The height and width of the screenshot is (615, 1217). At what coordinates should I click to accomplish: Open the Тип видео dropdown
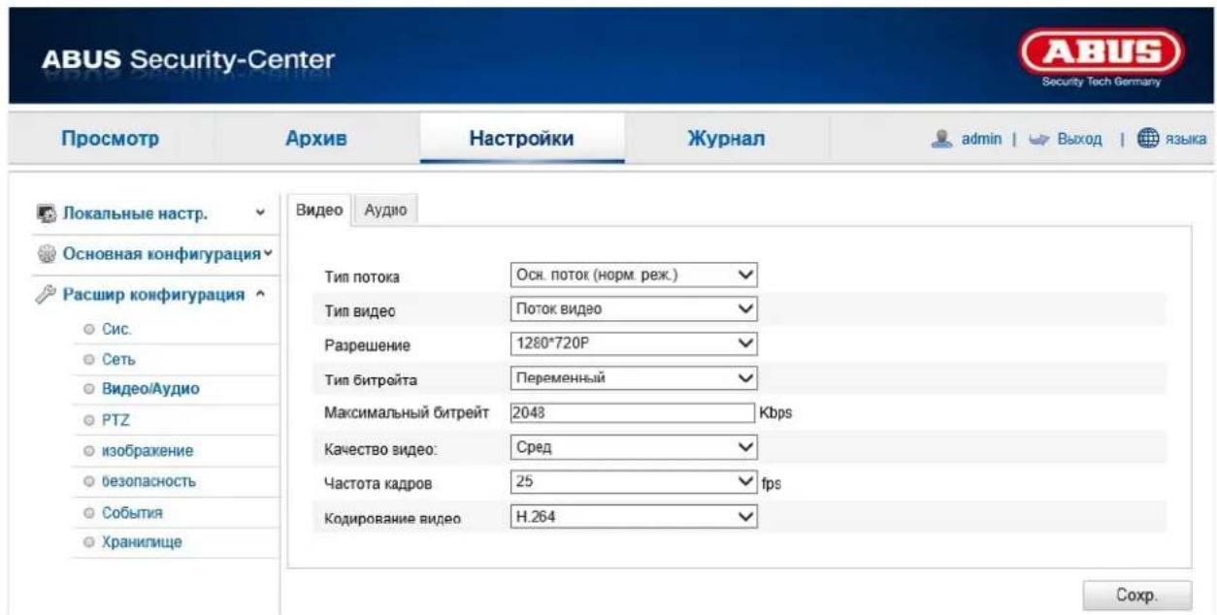tap(633, 309)
